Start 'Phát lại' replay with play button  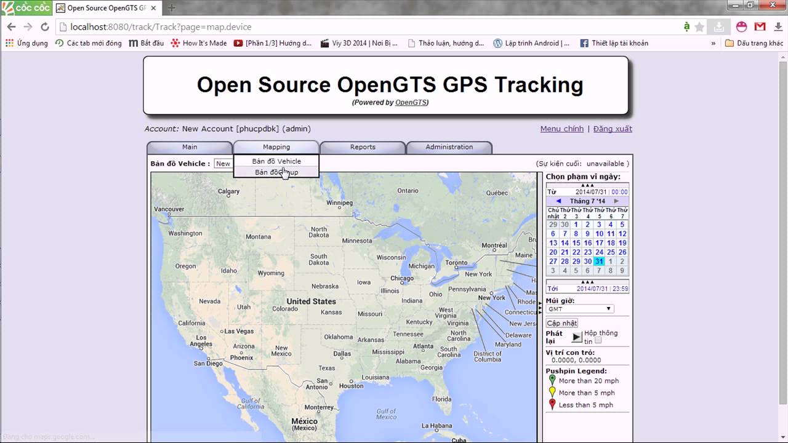[577, 337]
